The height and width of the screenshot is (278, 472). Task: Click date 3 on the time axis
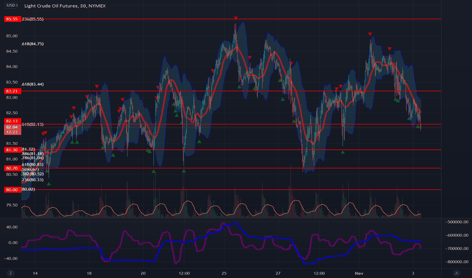[413, 273]
